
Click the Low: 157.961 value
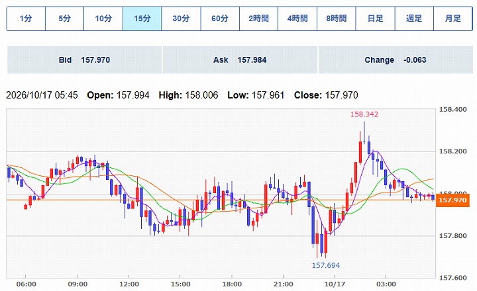click(x=256, y=95)
